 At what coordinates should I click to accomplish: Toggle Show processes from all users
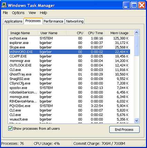pos(10,128)
